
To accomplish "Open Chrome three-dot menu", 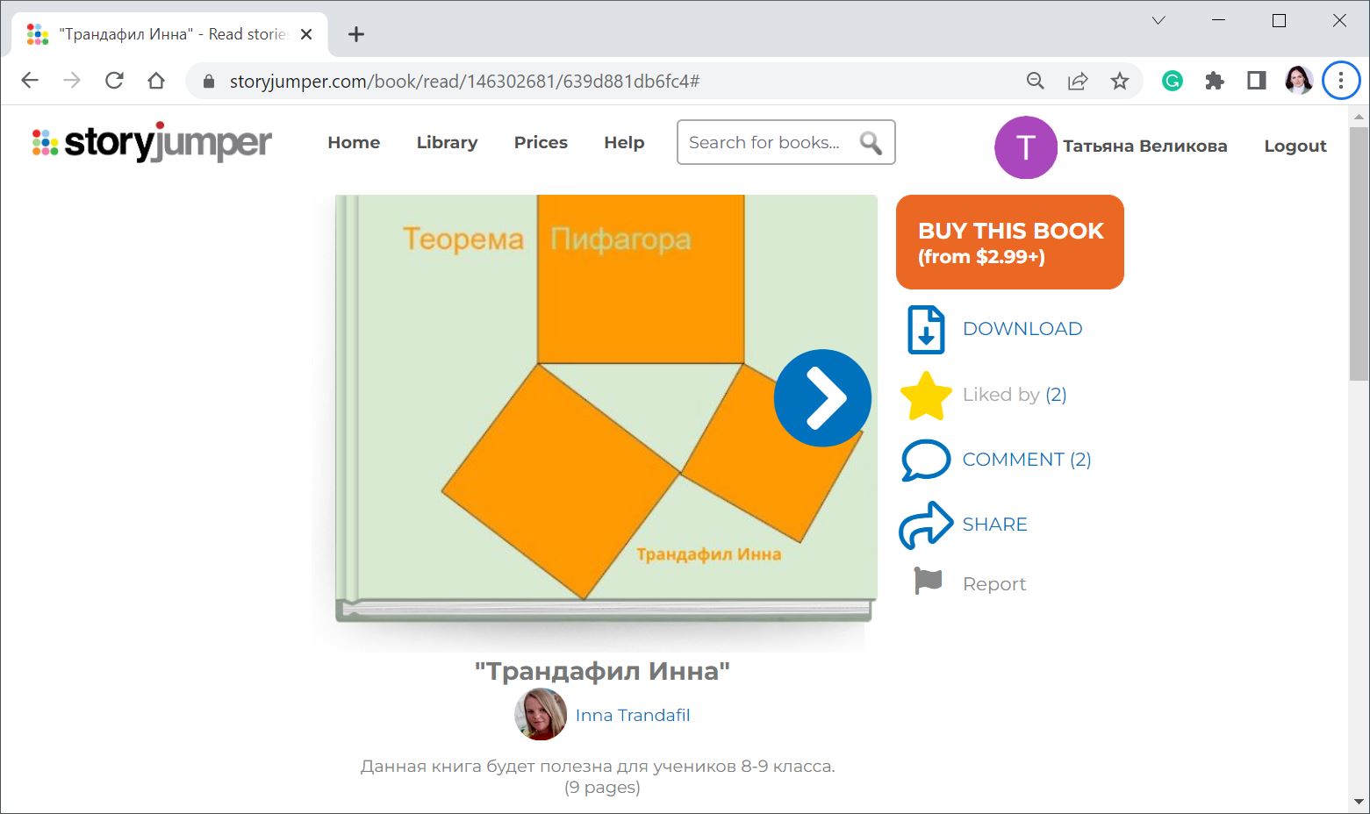I will [x=1340, y=82].
